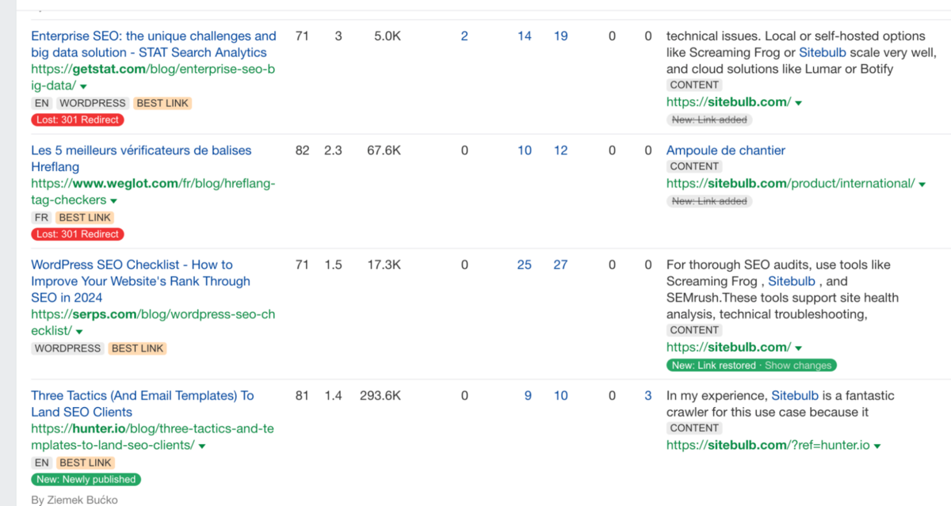This screenshot has width=951, height=506.
Task: Click the value 25 in the serps.com row
Action: click(x=524, y=264)
